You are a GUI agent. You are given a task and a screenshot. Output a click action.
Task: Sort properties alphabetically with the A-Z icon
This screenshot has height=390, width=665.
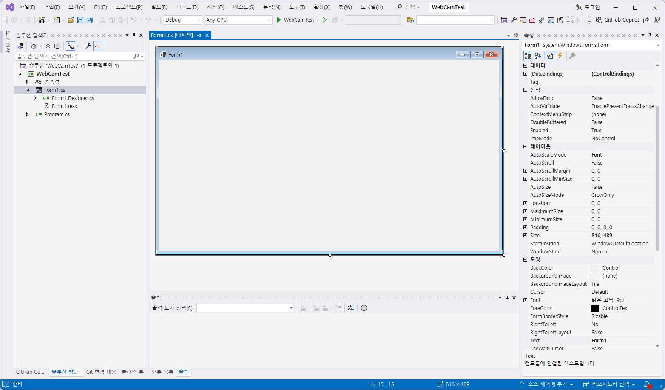point(538,56)
